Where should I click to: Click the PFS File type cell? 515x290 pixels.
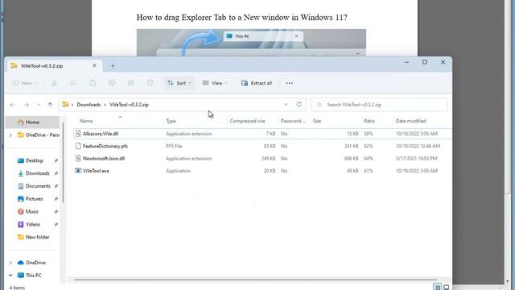[174, 146]
